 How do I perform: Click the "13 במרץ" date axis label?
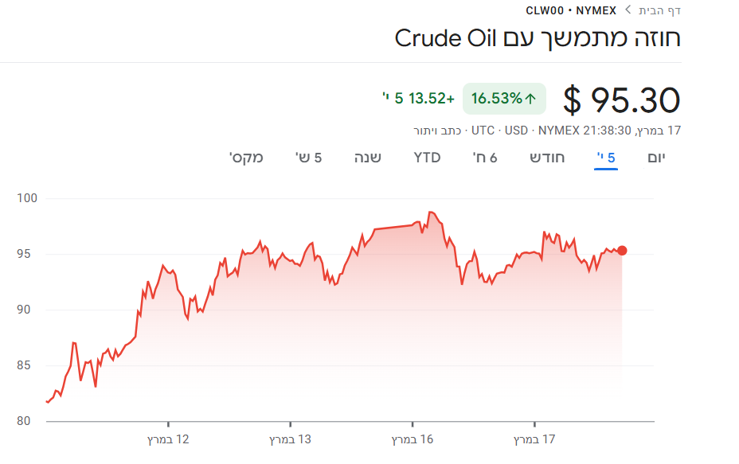290,439
